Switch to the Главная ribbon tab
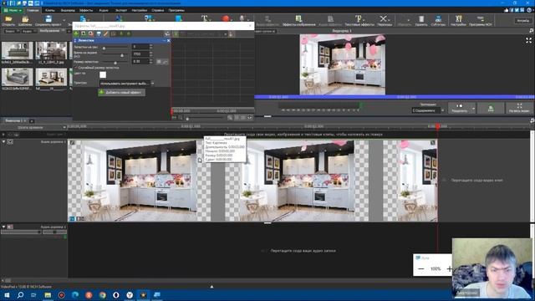535x301 pixels. [x=33, y=10]
